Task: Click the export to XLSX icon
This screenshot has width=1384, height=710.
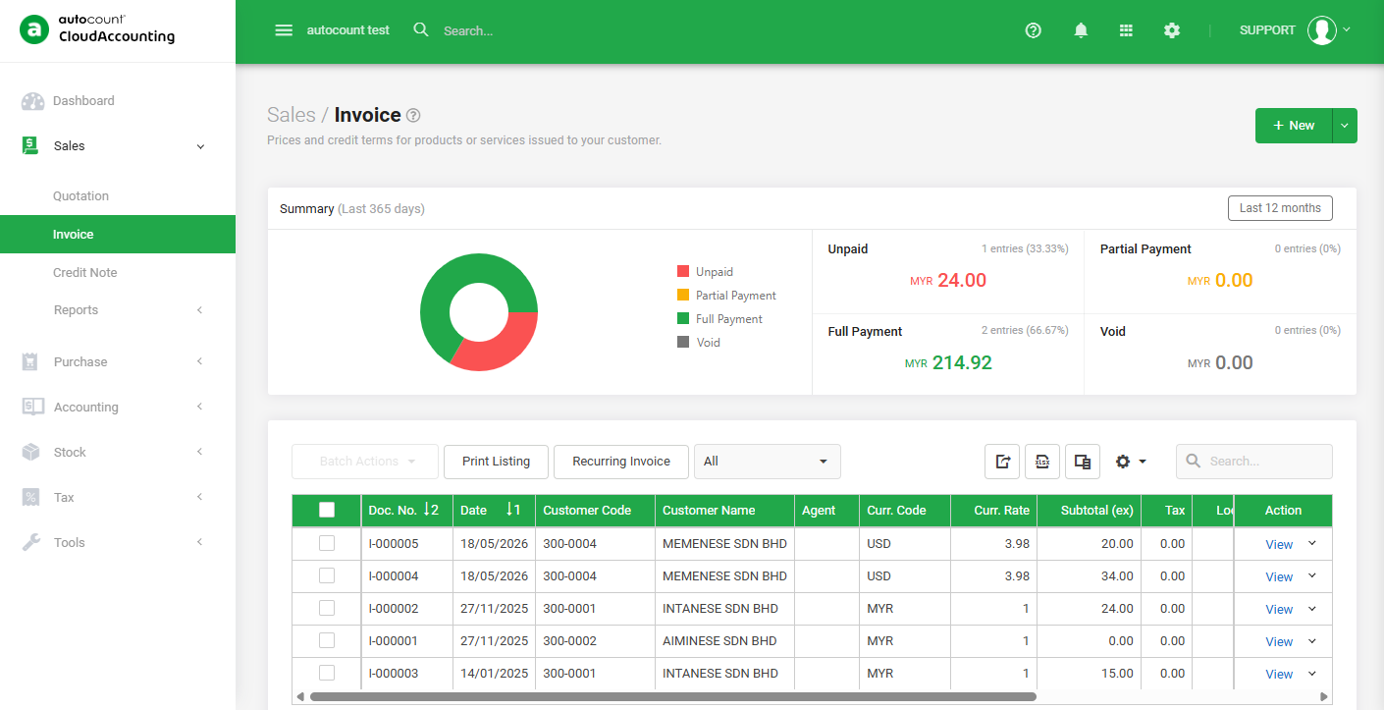Action: pos(1042,462)
